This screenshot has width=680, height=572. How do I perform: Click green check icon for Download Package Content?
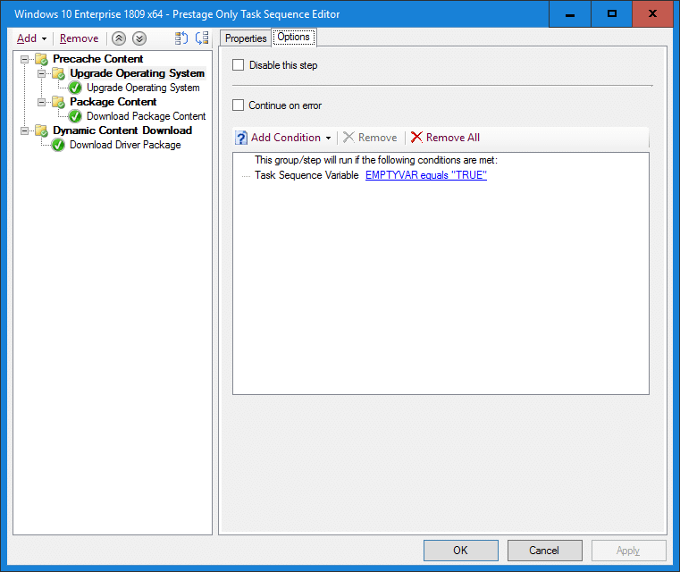75,117
